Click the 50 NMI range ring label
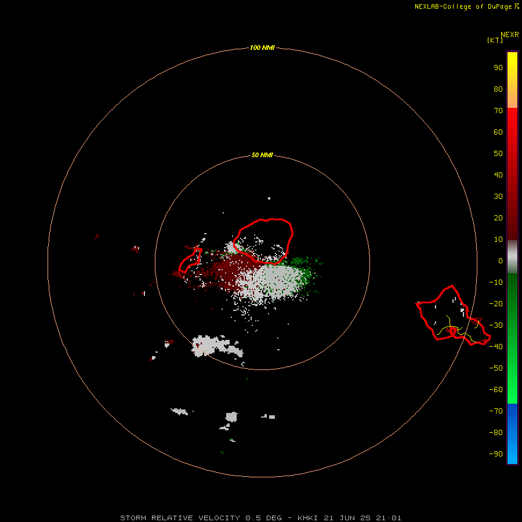This screenshot has width=522, height=522. pos(262,155)
